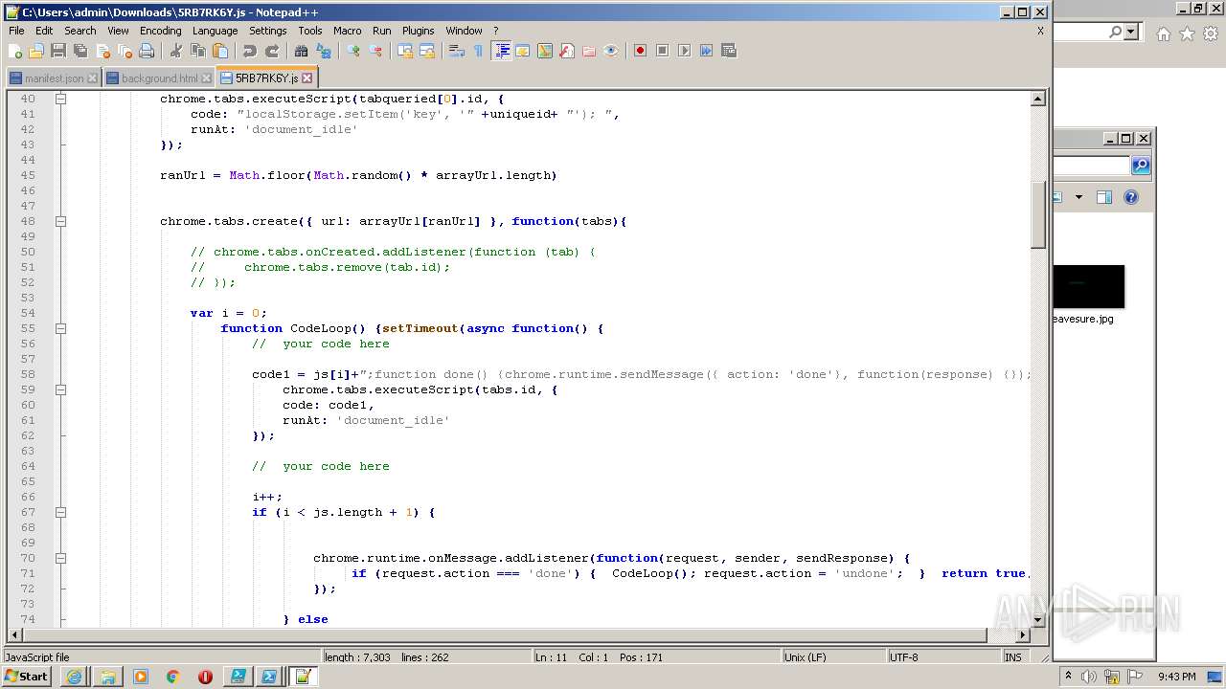This screenshot has height=689, width=1226.
Task: Open Internet Explorer's home page icon
Action: (1163, 33)
